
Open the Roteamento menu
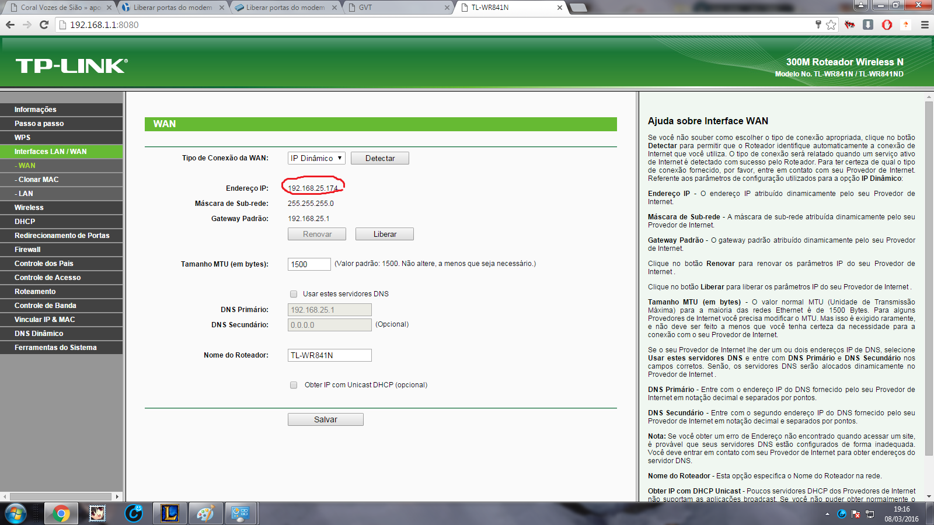tap(61, 292)
